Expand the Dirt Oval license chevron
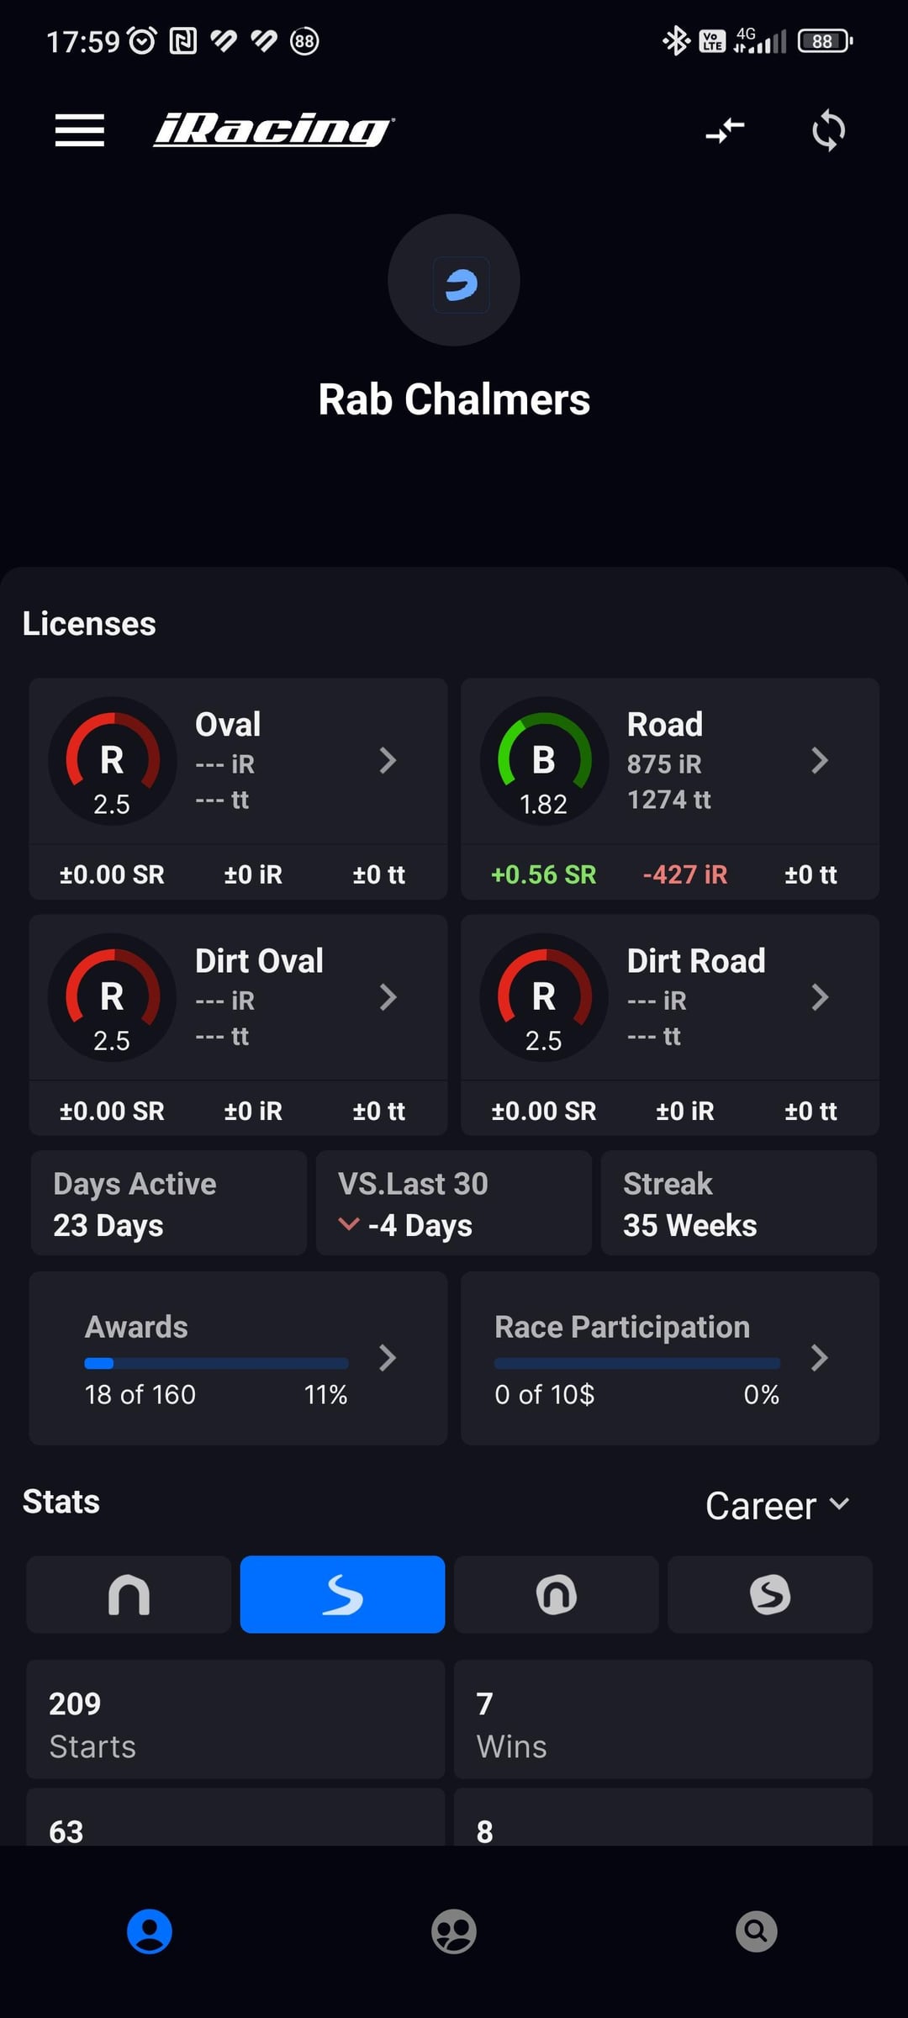This screenshot has width=908, height=2018. click(388, 997)
